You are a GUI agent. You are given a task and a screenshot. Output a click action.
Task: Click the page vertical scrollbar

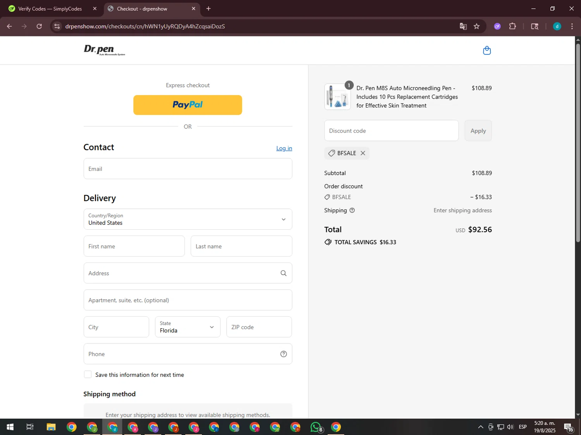[x=578, y=143]
